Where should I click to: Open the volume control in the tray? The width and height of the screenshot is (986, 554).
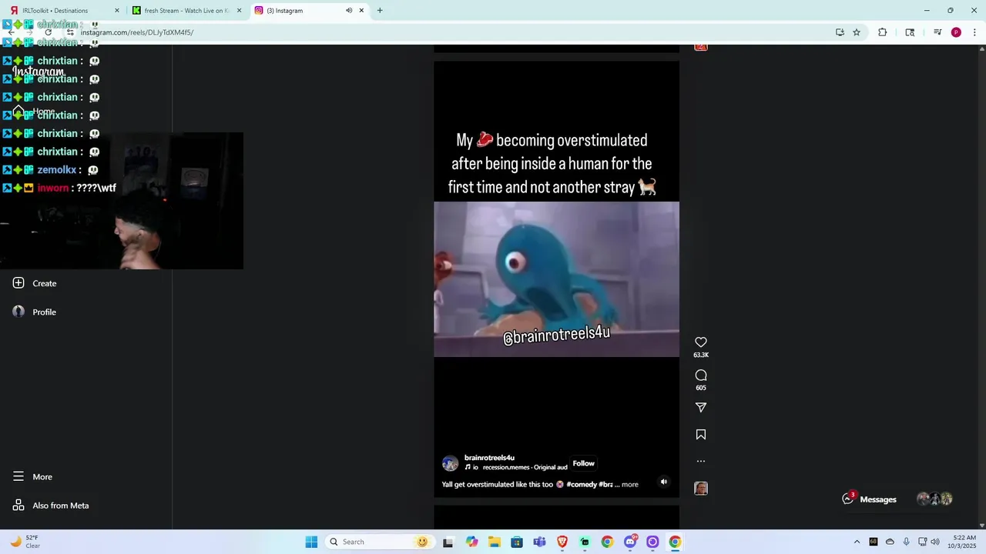935,542
